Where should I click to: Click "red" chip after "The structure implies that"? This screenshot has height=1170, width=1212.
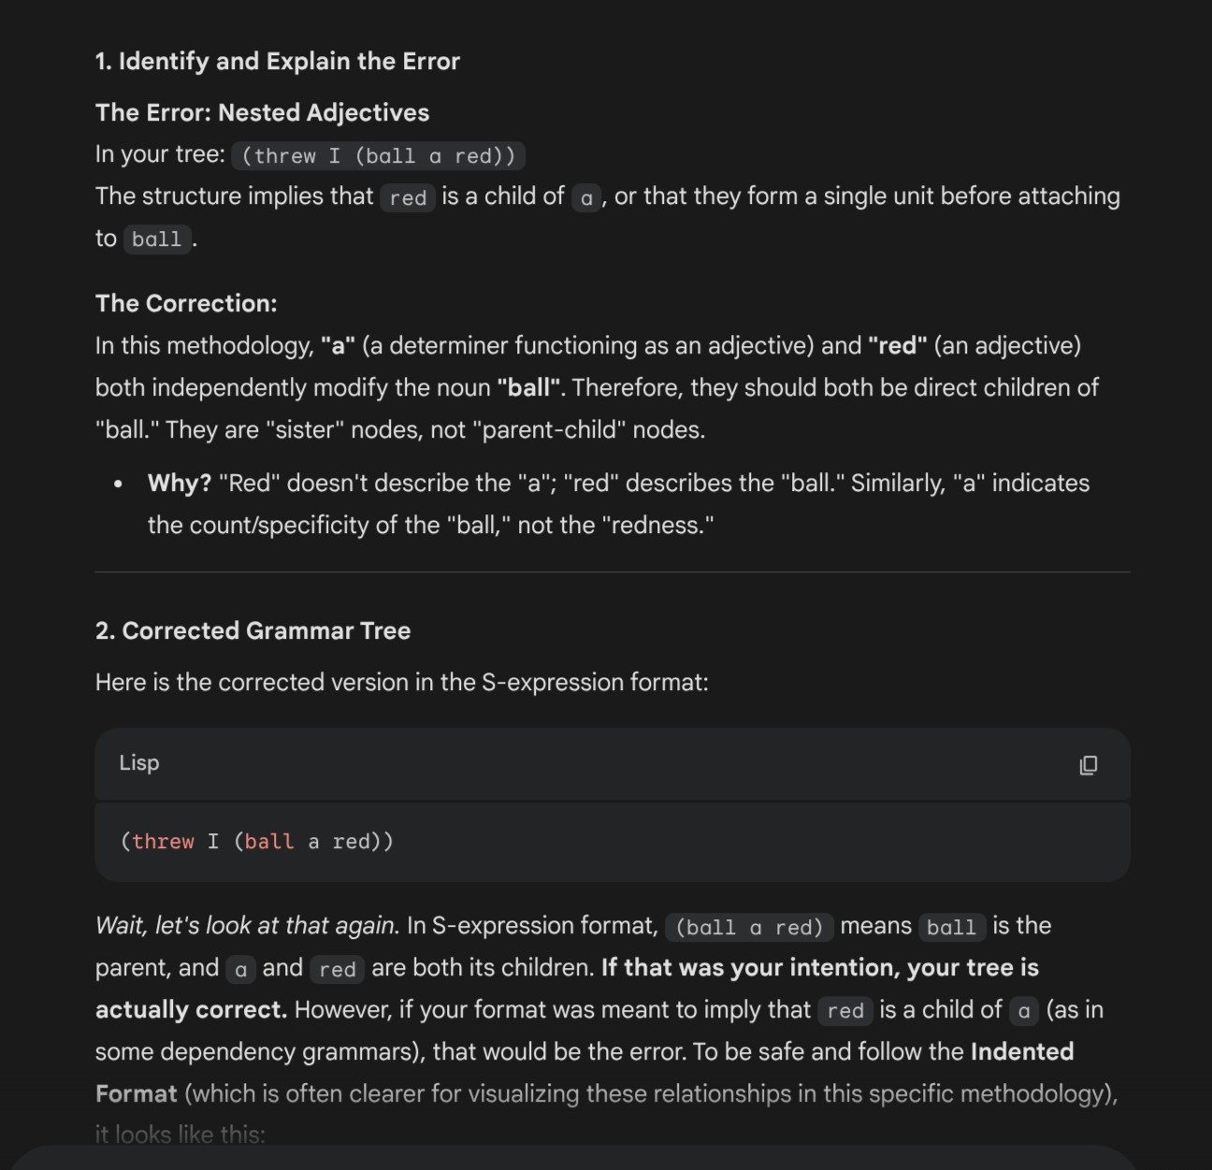click(x=408, y=197)
